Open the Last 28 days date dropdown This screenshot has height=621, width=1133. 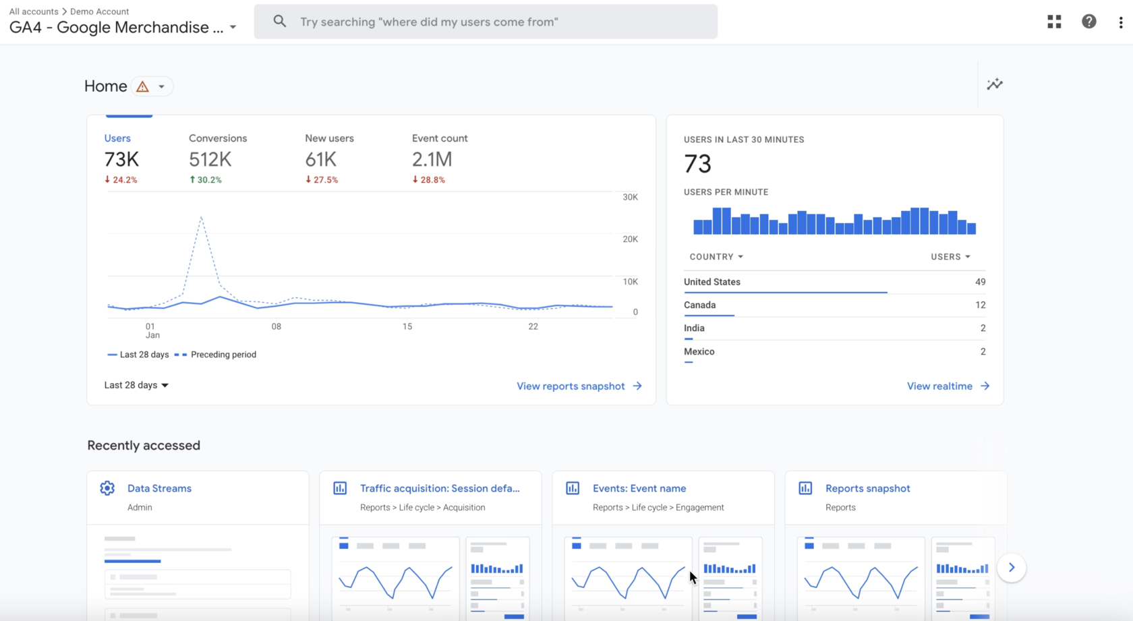(136, 385)
